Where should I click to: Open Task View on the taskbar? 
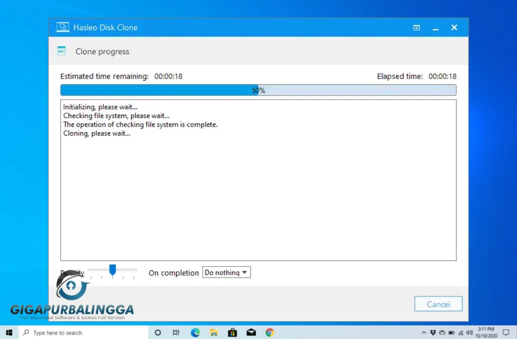(x=176, y=332)
